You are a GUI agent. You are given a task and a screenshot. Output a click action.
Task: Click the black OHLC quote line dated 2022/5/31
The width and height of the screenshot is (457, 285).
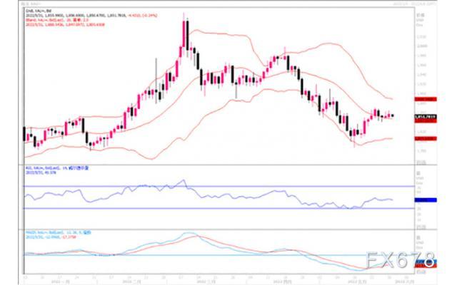[x=91, y=15]
